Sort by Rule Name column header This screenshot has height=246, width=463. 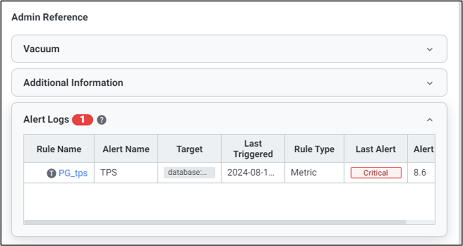pyautogui.click(x=59, y=149)
